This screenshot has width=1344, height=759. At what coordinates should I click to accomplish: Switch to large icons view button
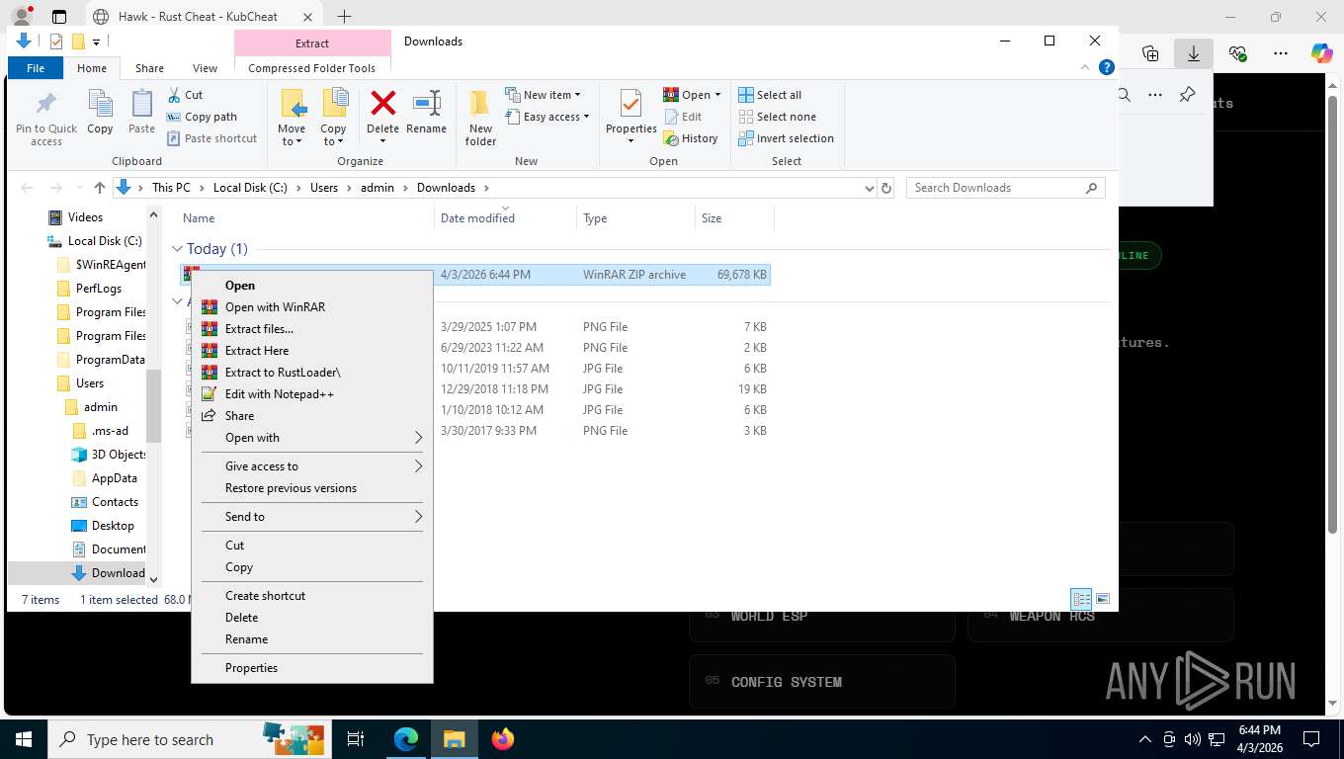pos(1103,599)
